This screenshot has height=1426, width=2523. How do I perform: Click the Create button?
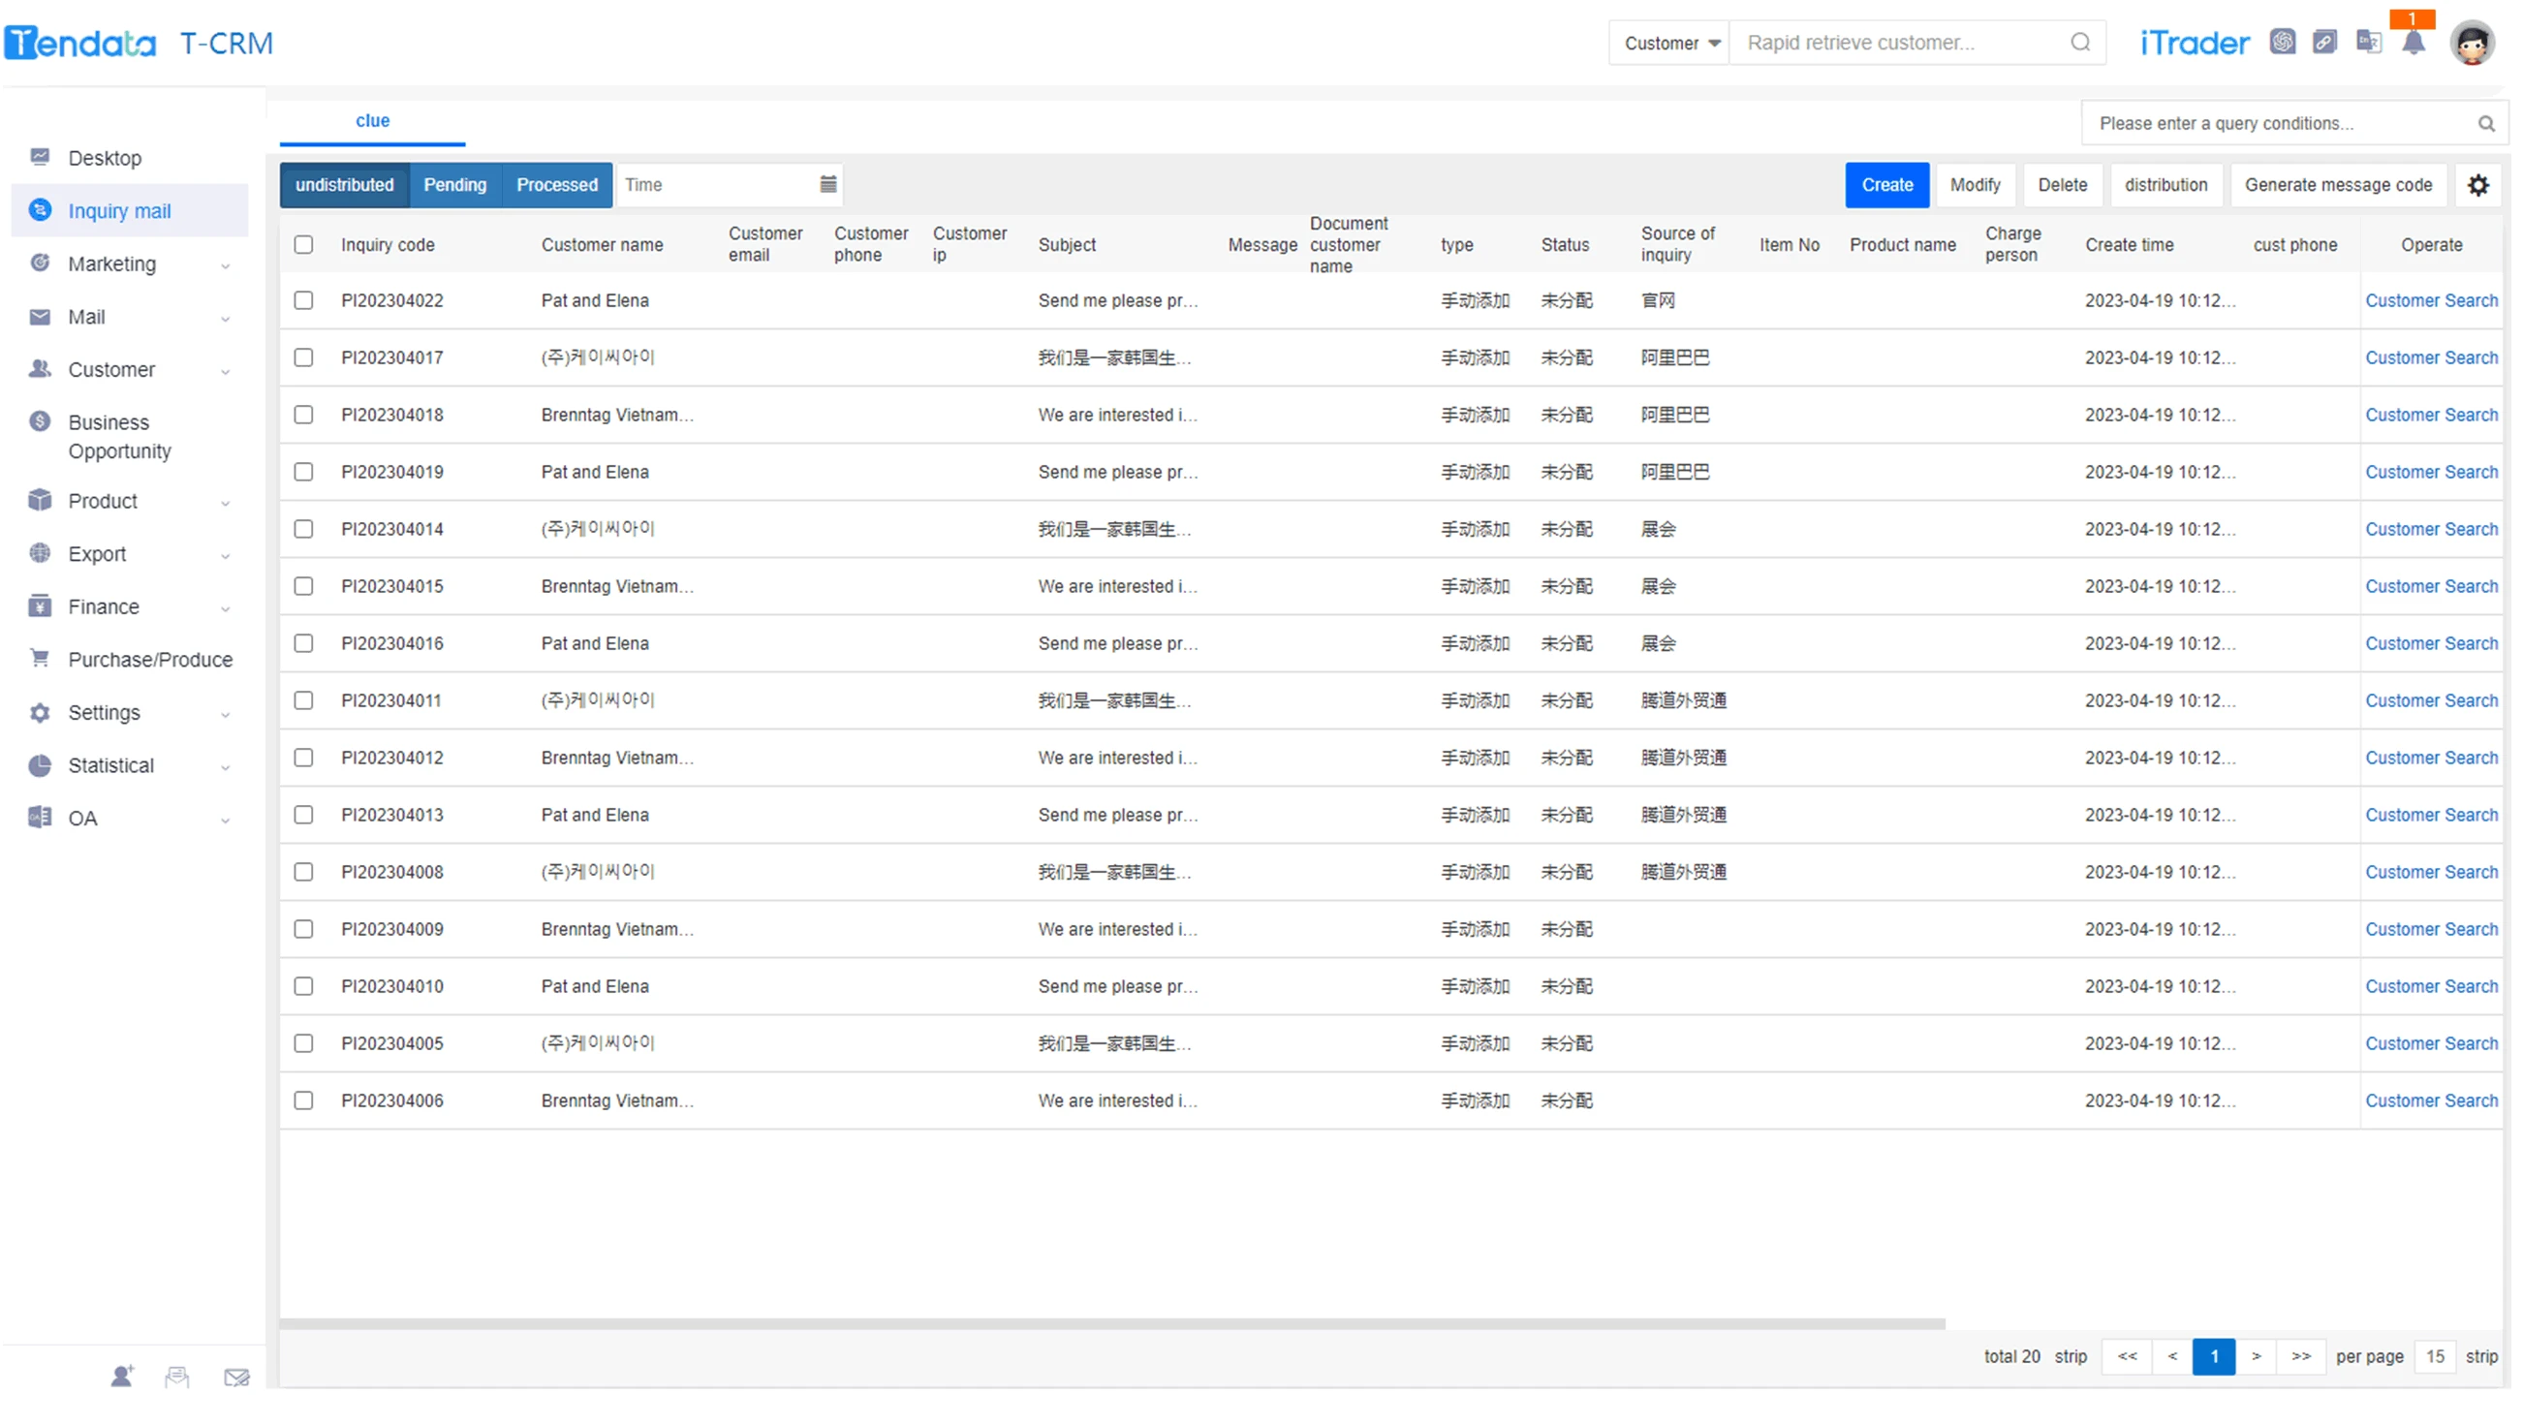1886,184
